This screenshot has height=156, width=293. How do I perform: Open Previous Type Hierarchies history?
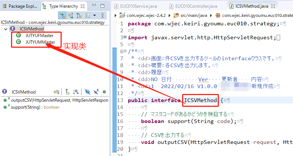tap(88, 15)
